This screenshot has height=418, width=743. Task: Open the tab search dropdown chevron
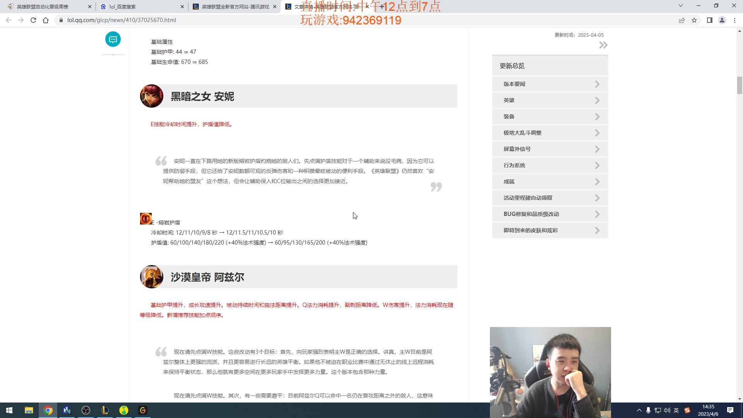(x=680, y=6)
